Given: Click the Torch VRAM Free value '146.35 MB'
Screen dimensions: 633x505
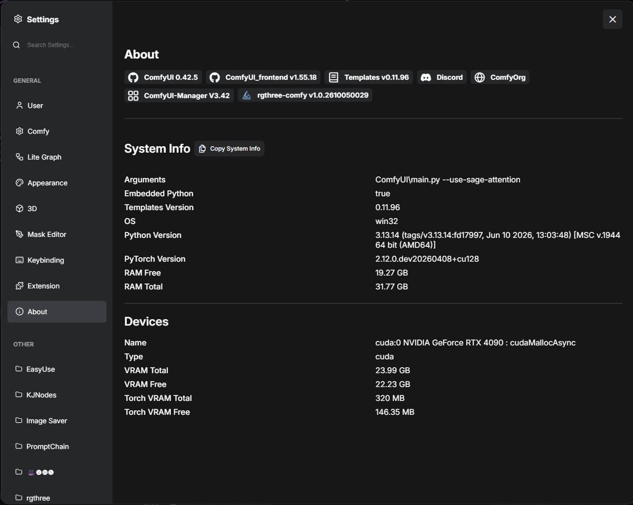Looking at the screenshot, I should pos(395,412).
